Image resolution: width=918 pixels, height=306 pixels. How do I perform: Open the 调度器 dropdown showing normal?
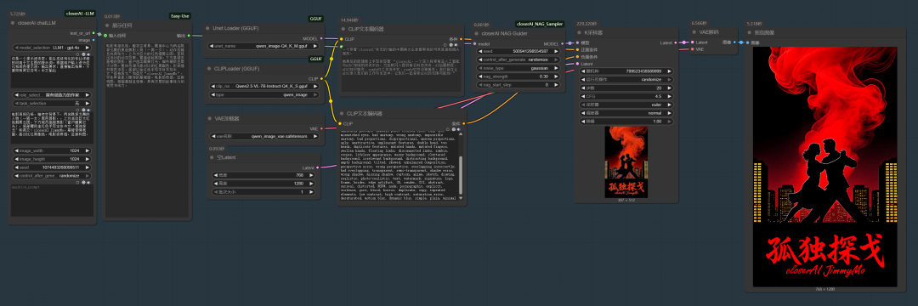(x=626, y=112)
